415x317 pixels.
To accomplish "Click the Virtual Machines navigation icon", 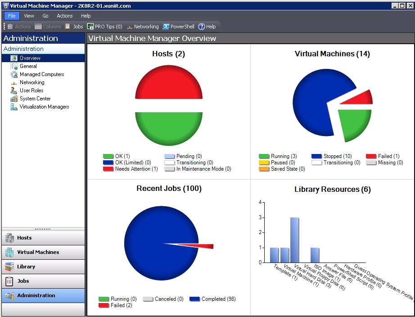I will (9, 252).
